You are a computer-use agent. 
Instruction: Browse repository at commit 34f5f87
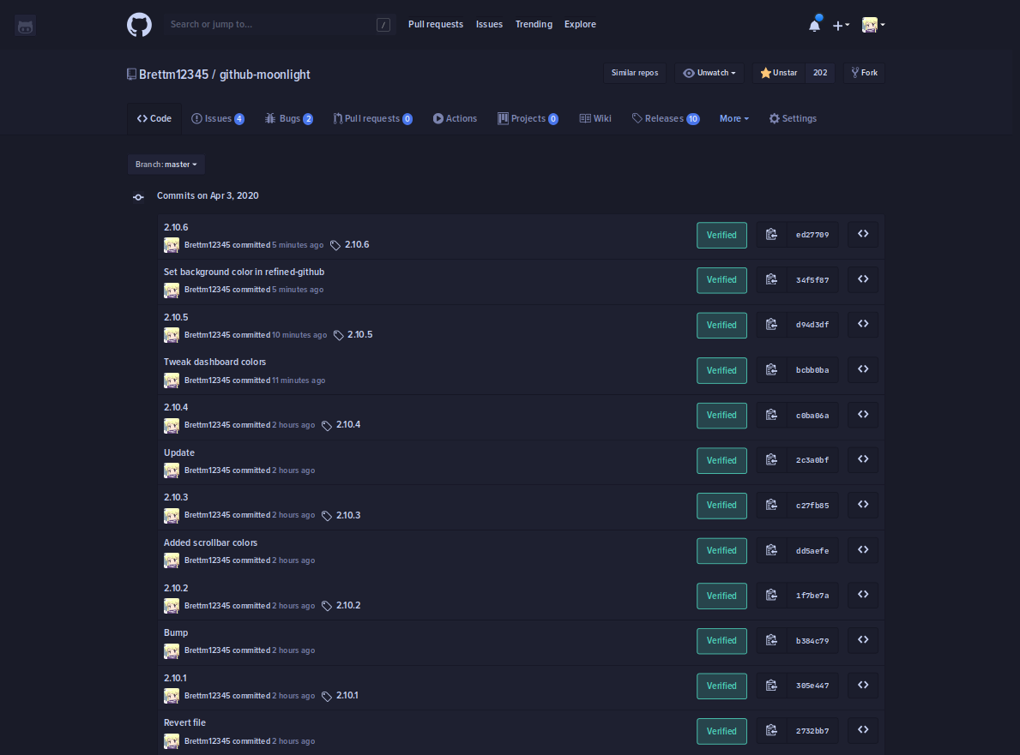click(862, 279)
